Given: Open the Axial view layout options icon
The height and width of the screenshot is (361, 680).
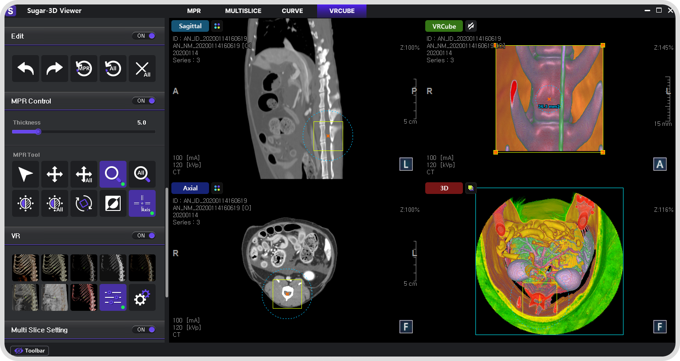Looking at the screenshot, I should [217, 188].
